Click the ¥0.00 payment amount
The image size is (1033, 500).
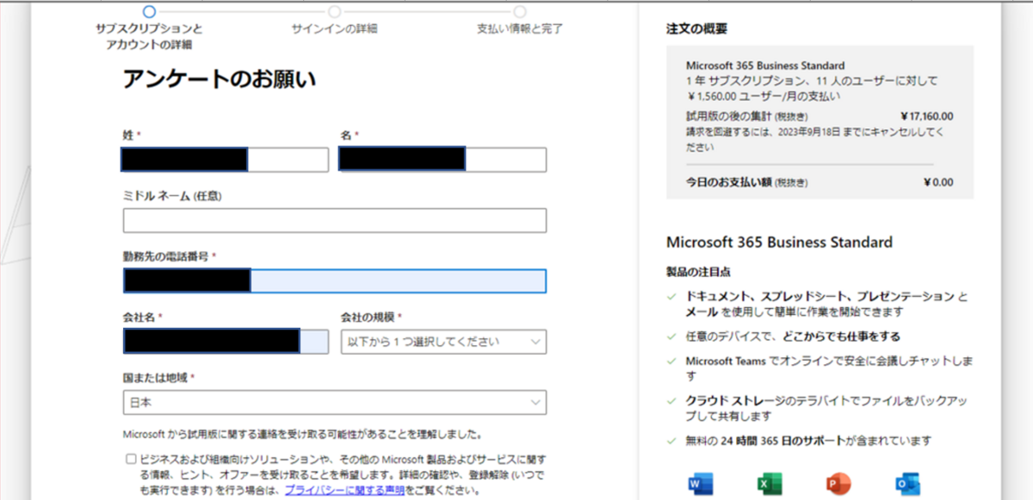[x=937, y=182]
